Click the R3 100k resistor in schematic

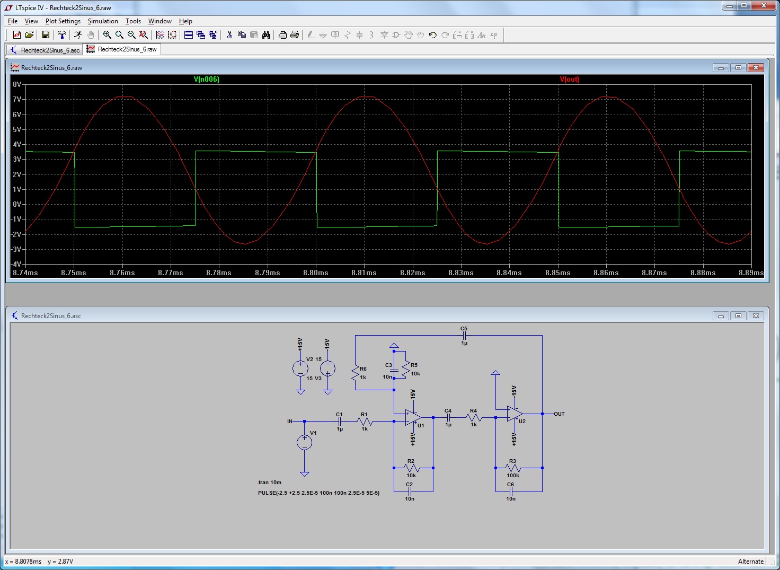tap(512, 468)
